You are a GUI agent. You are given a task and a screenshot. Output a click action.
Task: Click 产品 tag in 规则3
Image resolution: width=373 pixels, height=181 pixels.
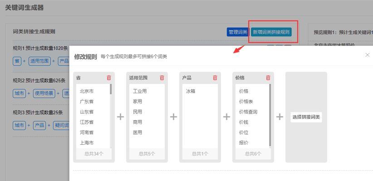tap(39, 125)
